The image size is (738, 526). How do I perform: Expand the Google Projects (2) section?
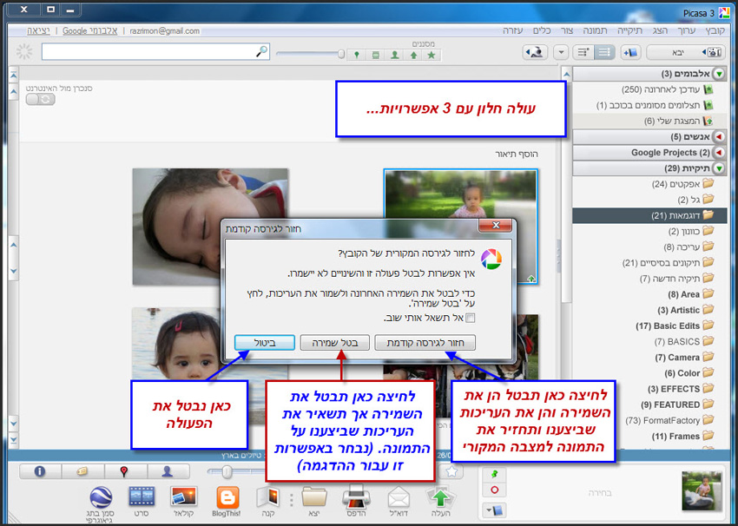(x=719, y=153)
